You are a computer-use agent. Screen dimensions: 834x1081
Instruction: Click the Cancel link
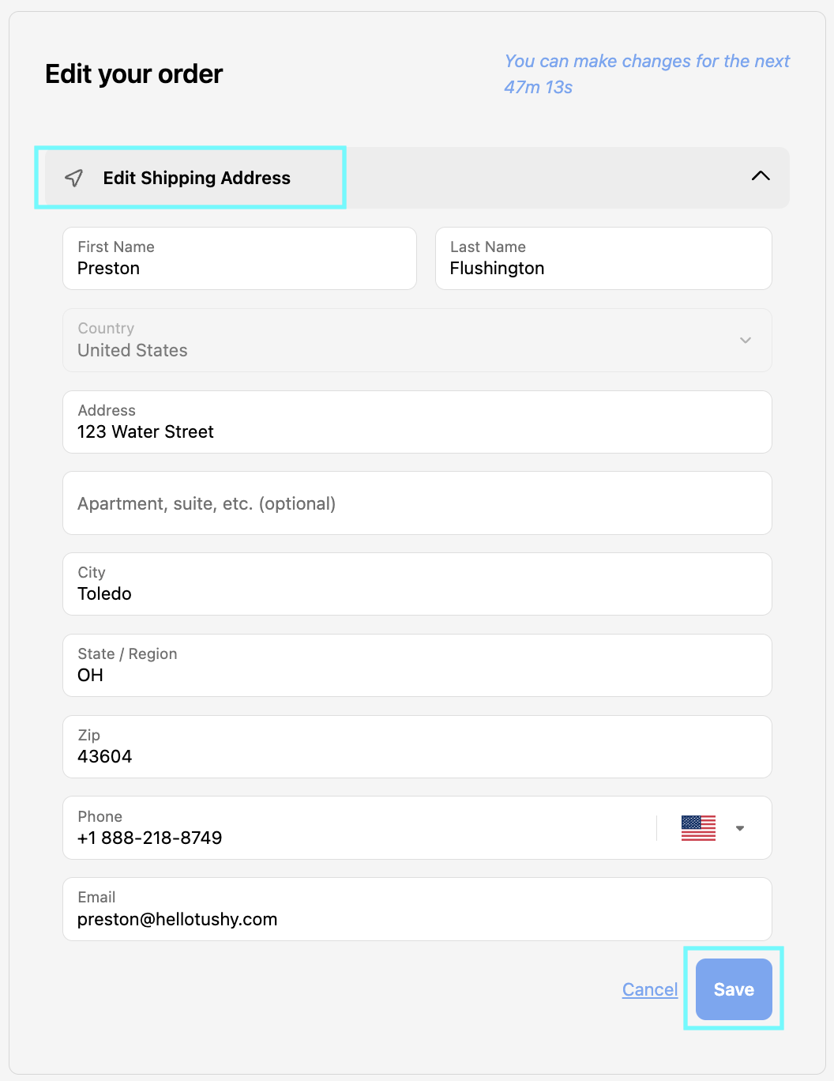pyautogui.click(x=650, y=989)
